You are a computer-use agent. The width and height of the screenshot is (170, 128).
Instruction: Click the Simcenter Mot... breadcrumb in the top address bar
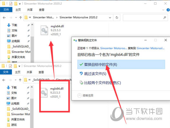[x=43, y=17]
